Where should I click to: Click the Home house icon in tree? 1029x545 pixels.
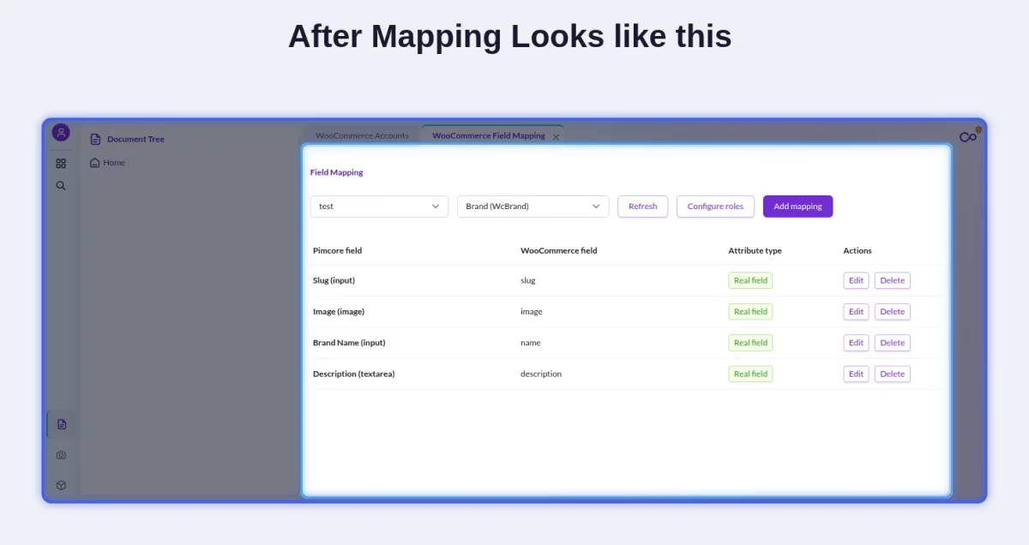(x=95, y=163)
